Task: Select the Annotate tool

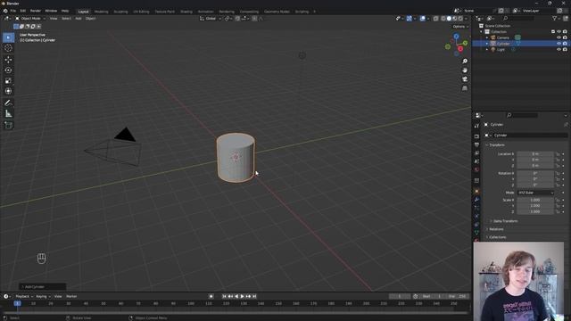Action: pyautogui.click(x=8, y=103)
